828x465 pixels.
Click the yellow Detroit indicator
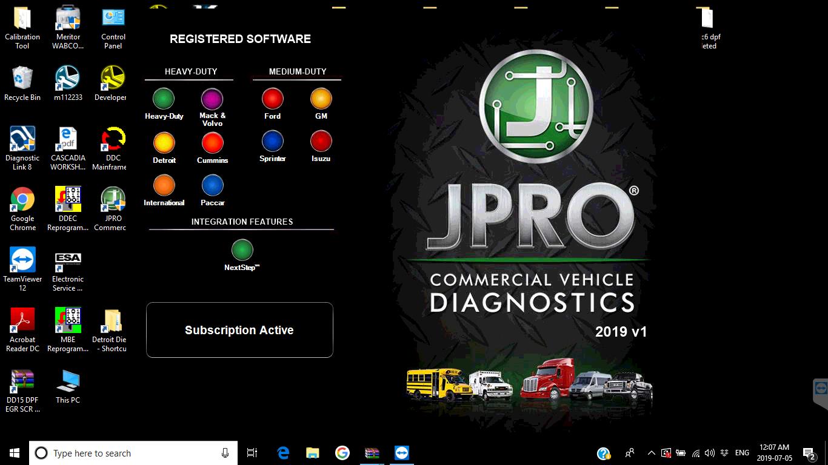click(x=164, y=143)
